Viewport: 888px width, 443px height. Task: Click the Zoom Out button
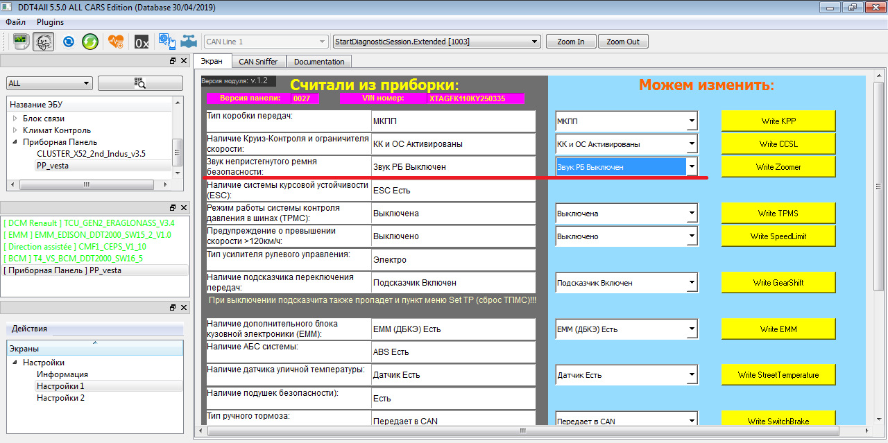[x=623, y=42]
